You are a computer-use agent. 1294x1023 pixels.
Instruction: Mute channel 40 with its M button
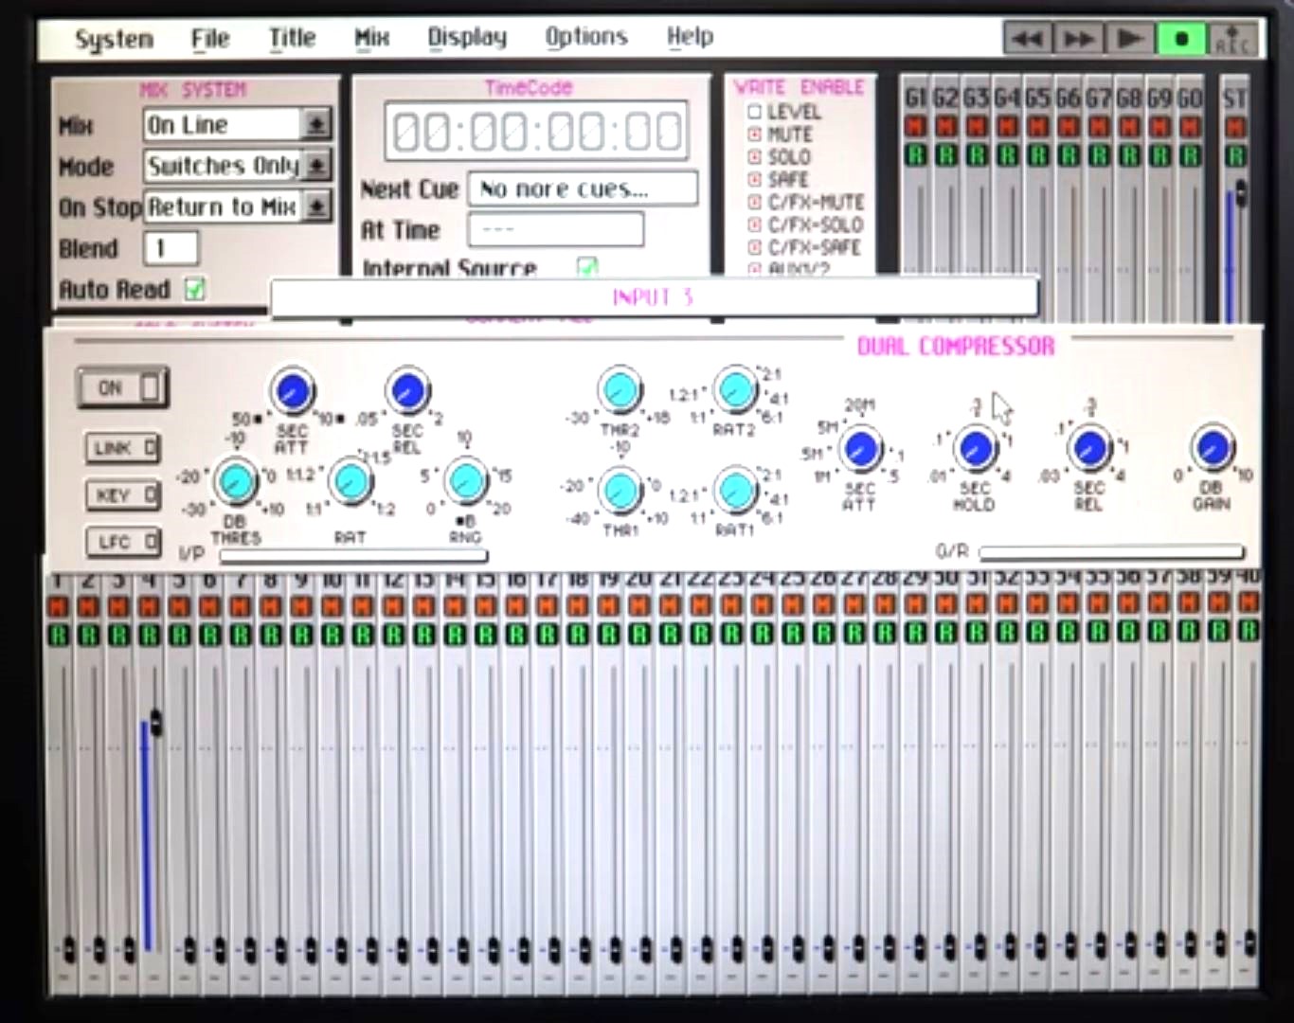1249,603
